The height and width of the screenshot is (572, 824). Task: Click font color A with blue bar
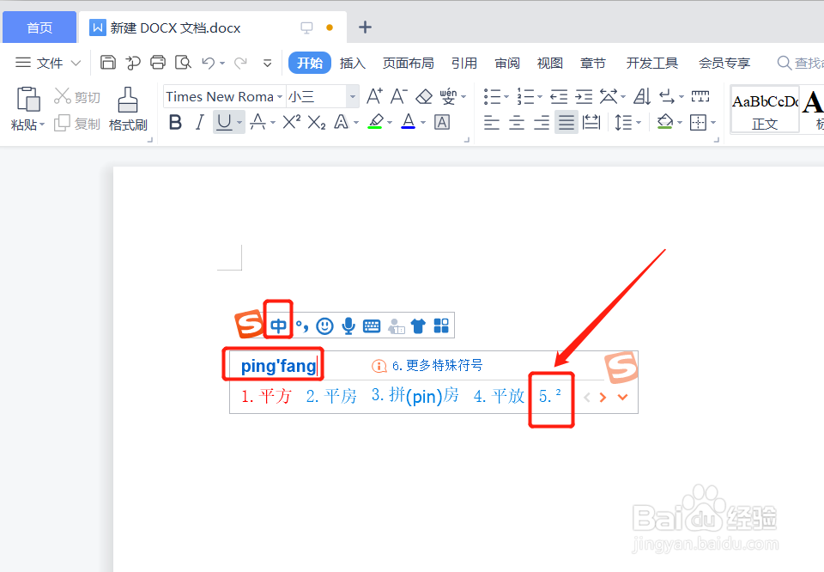tap(409, 123)
